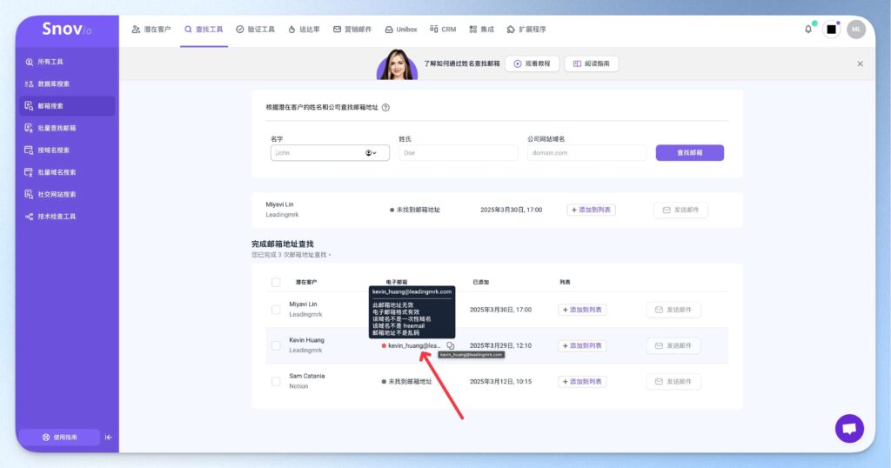Click the date 2025年3月12日, 10:15
The height and width of the screenshot is (468, 891).
500,382
